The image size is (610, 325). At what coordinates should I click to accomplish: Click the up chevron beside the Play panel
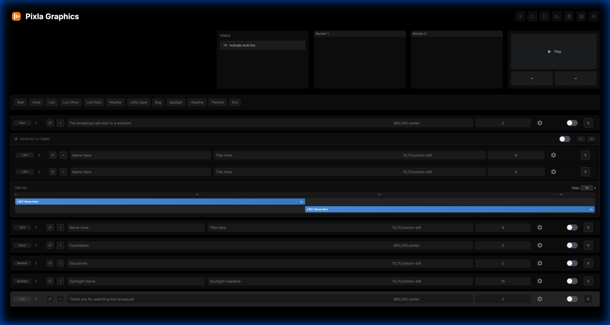pyautogui.click(x=532, y=78)
